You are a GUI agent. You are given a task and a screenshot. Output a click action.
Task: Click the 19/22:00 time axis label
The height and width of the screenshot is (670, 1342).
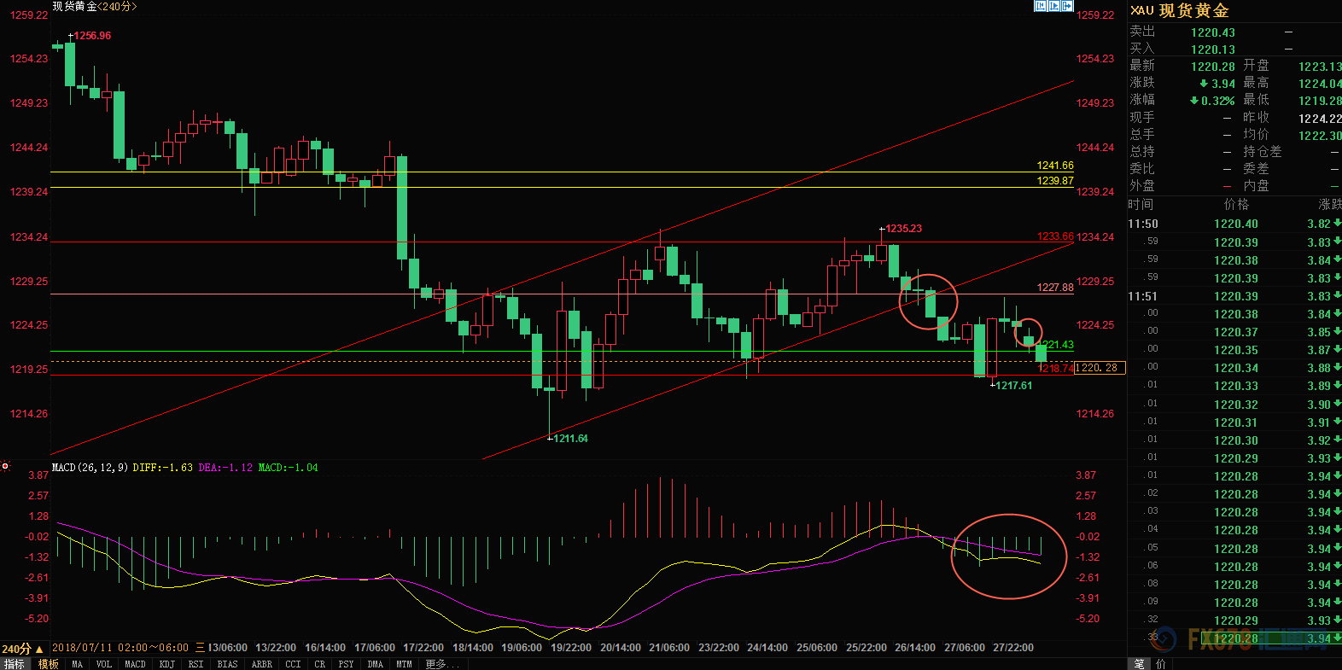click(x=571, y=648)
